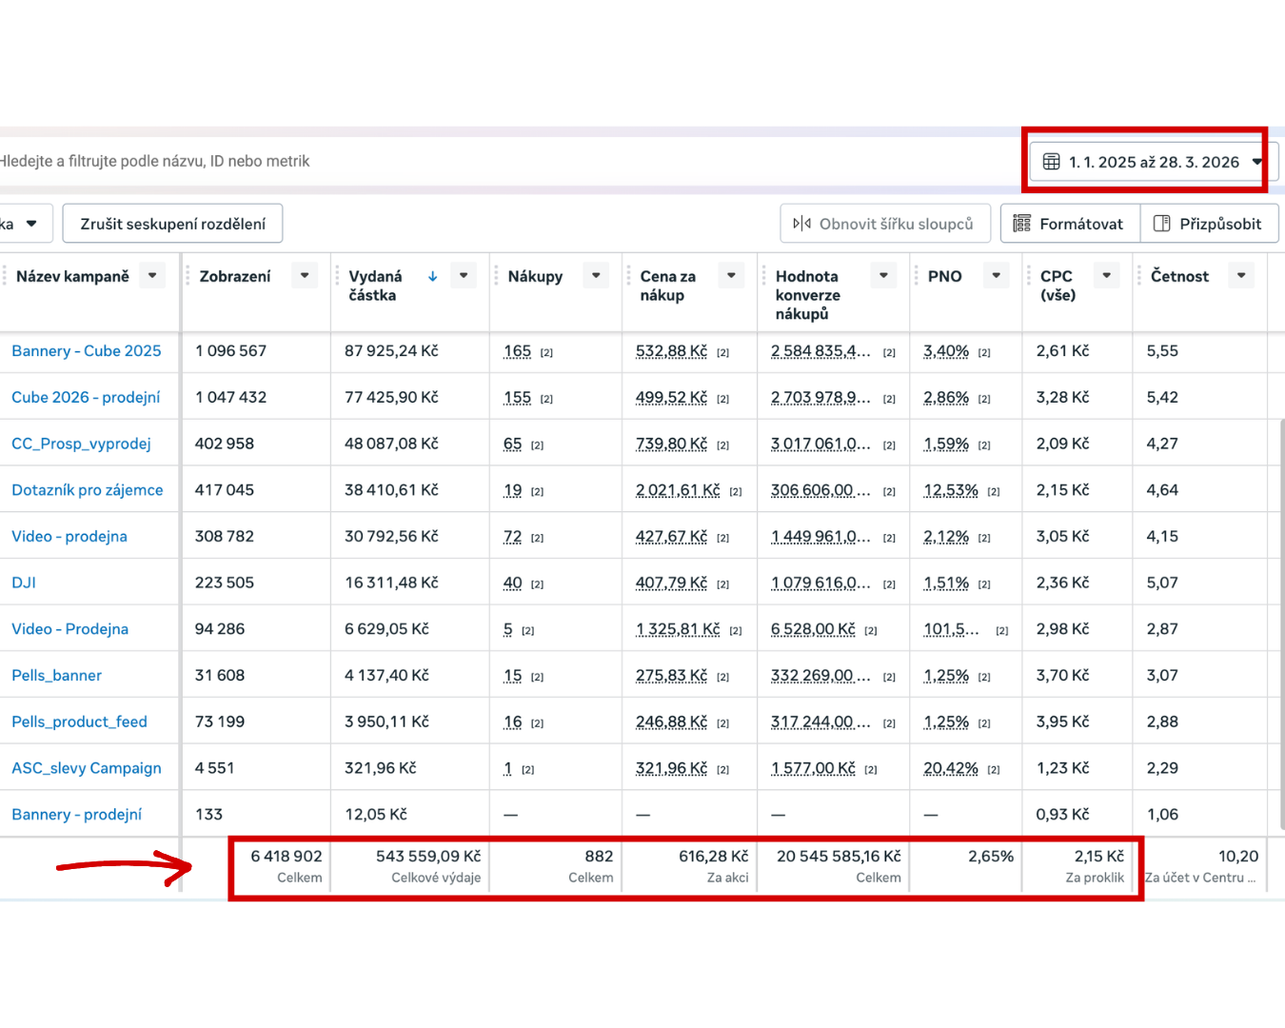Open the Četnost column dropdown
Image resolution: width=1285 pixels, height=1028 pixels.
[x=1241, y=276]
